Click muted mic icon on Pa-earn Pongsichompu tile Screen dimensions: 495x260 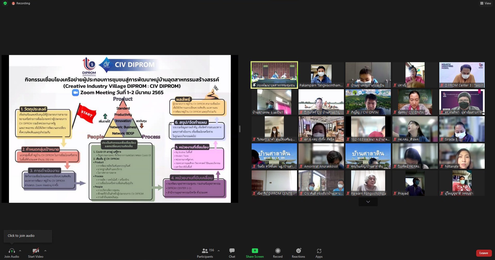348,193
